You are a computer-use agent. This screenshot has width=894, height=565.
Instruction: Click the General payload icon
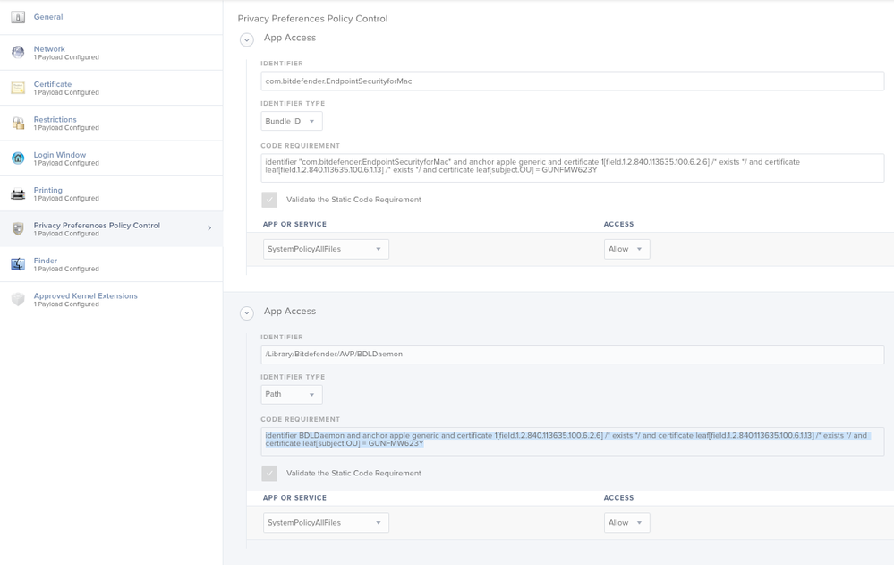tap(18, 17)
